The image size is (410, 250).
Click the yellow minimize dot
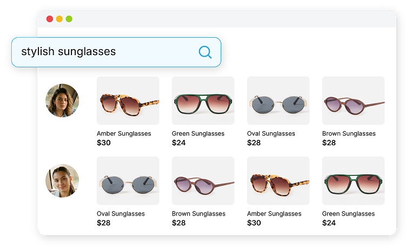[x=59, y=19]
